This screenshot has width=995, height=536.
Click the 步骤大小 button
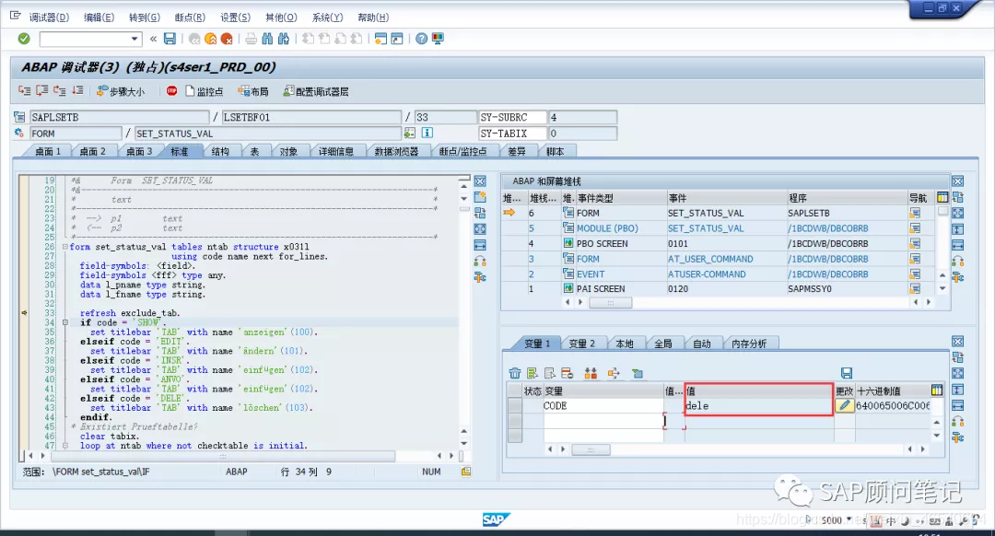click(121, 91)
